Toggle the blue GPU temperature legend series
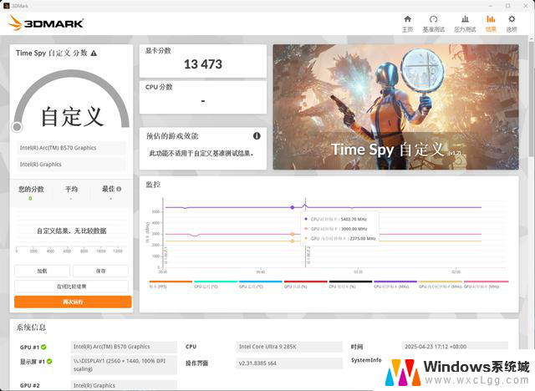The width and height of the screenshot is (535, 391). pyautogui.click(x=260, y=285)
